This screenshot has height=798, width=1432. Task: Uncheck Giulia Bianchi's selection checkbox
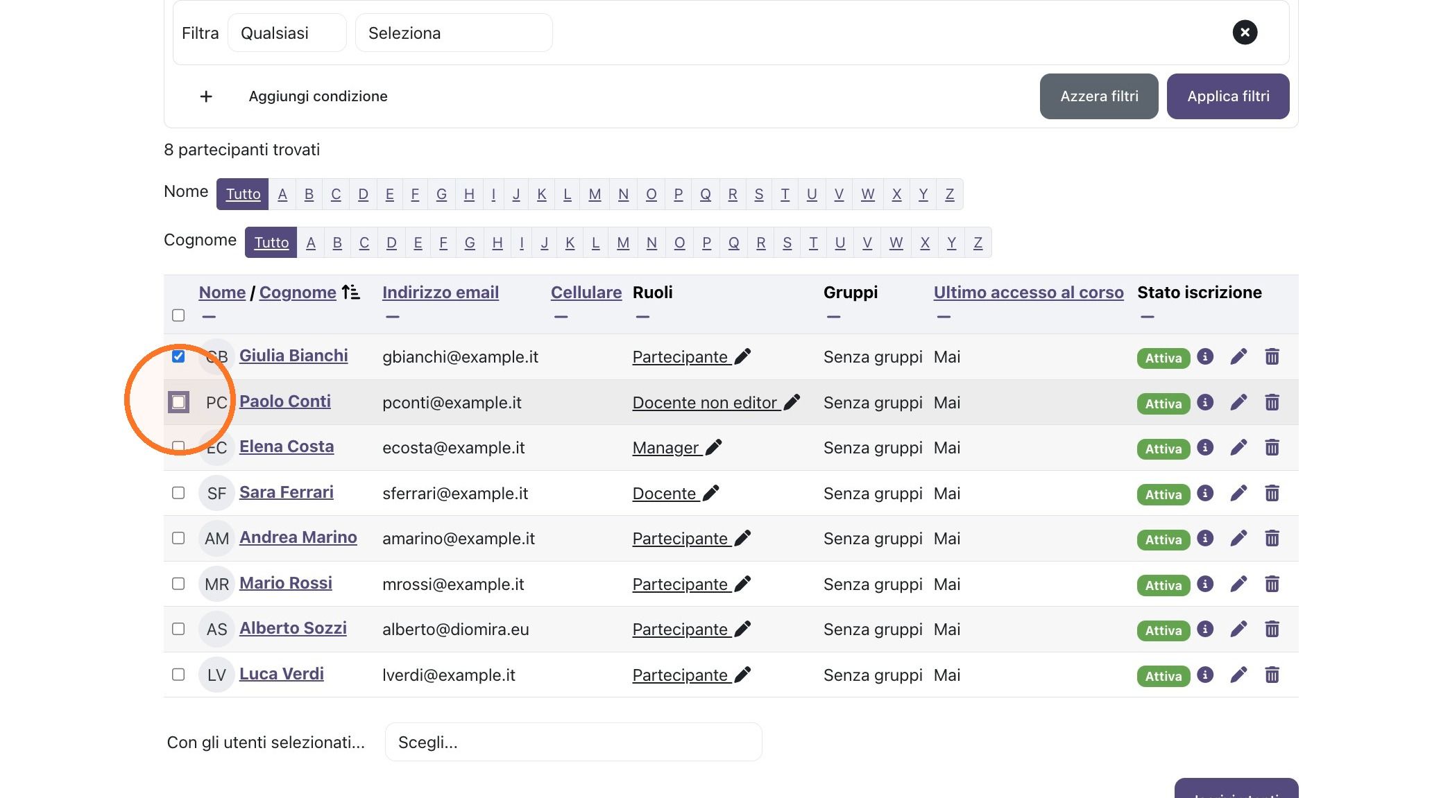178,356
